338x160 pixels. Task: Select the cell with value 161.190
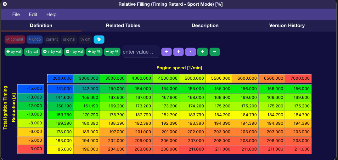(87, 106)
